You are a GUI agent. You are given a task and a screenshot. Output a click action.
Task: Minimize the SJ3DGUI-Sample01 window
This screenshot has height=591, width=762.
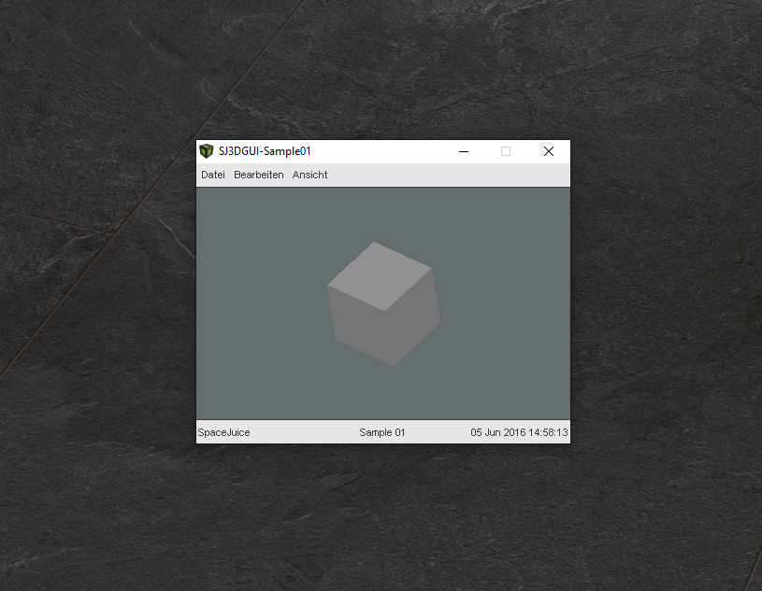464,151
